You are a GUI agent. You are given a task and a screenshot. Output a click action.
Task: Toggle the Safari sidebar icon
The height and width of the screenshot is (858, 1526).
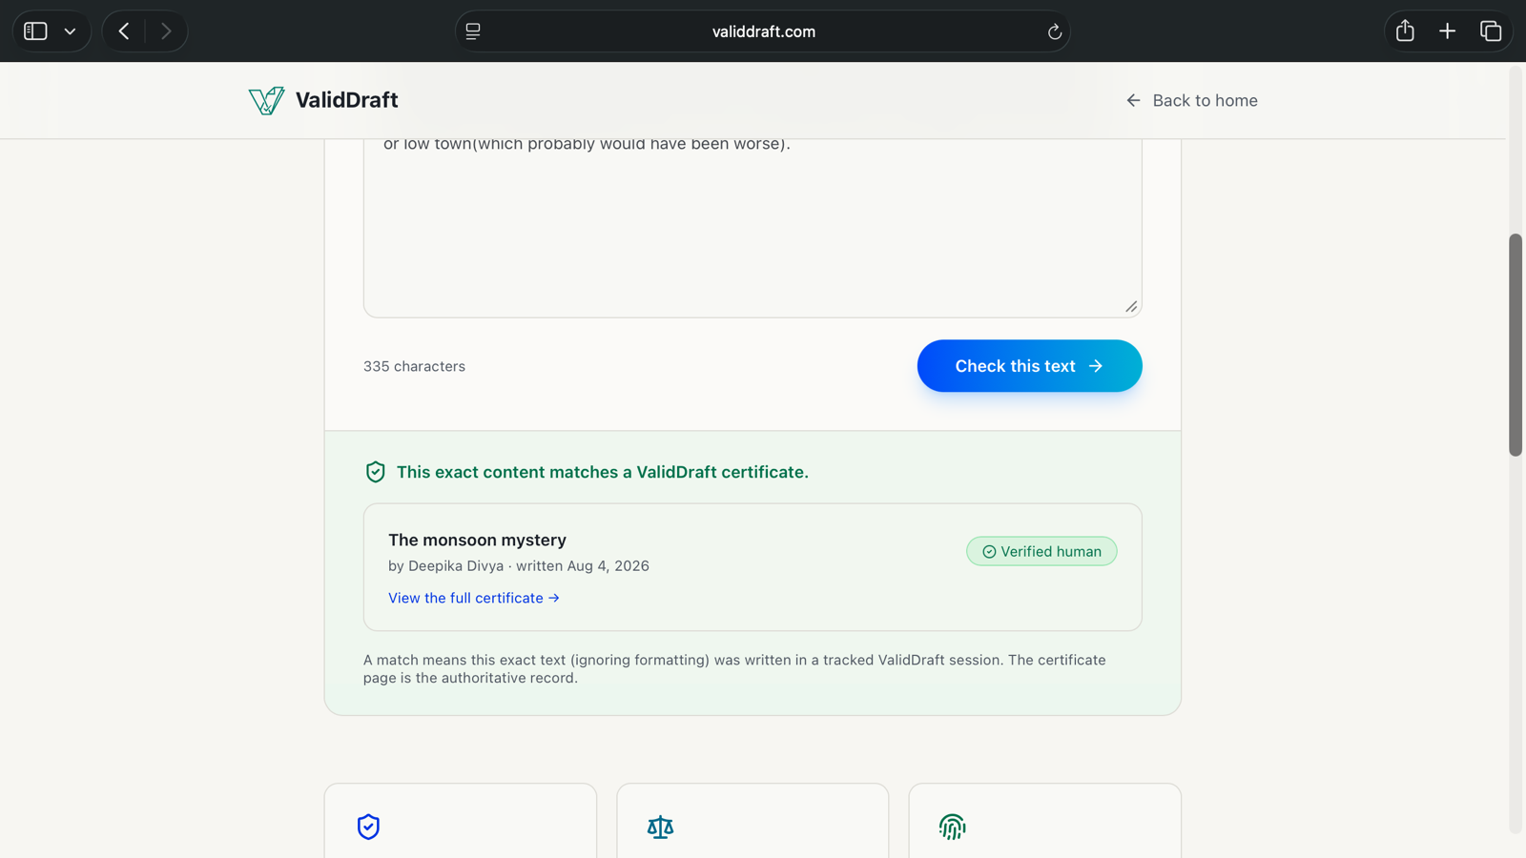35,31
